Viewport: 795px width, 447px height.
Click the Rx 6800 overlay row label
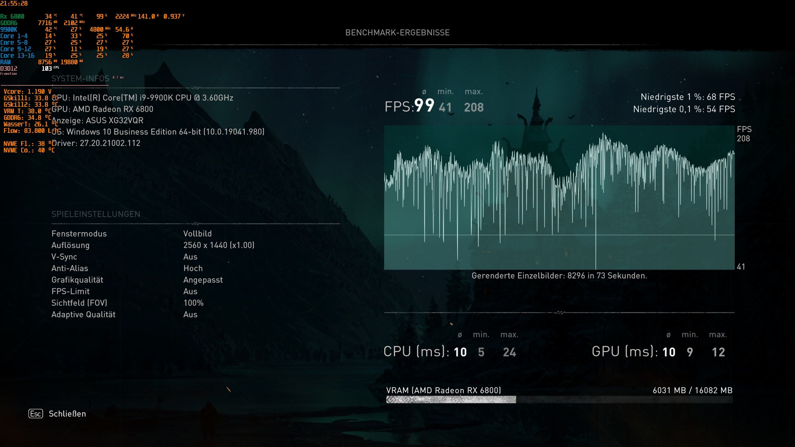(x=12, y=16)
